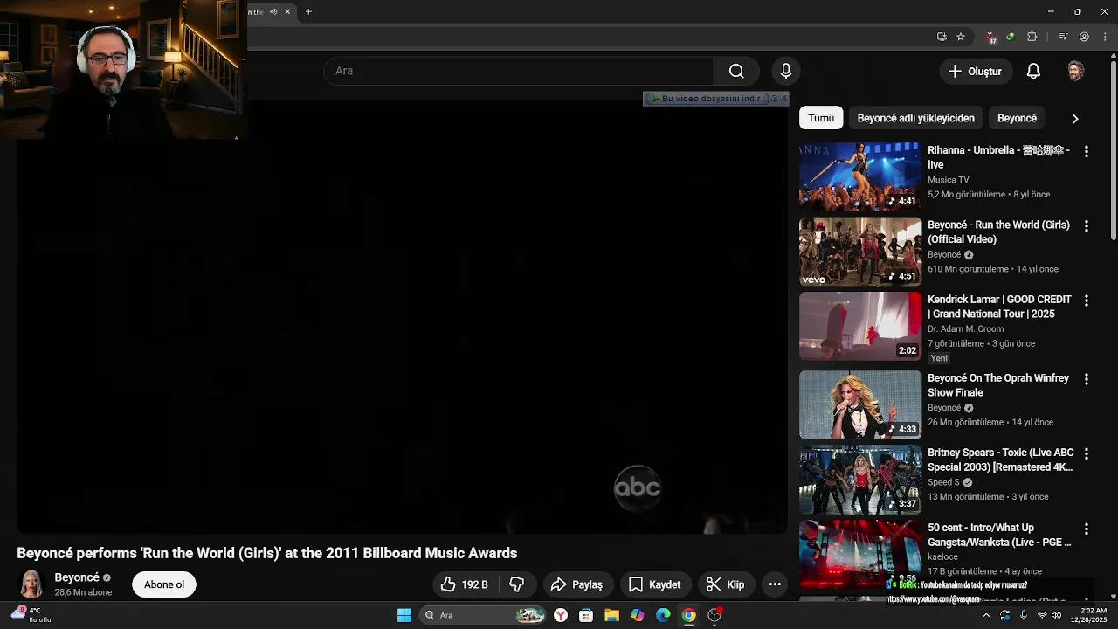Click the YouTube search magnifier button
The width and height of the screenshot is (1118, 629).
point(736,71)
